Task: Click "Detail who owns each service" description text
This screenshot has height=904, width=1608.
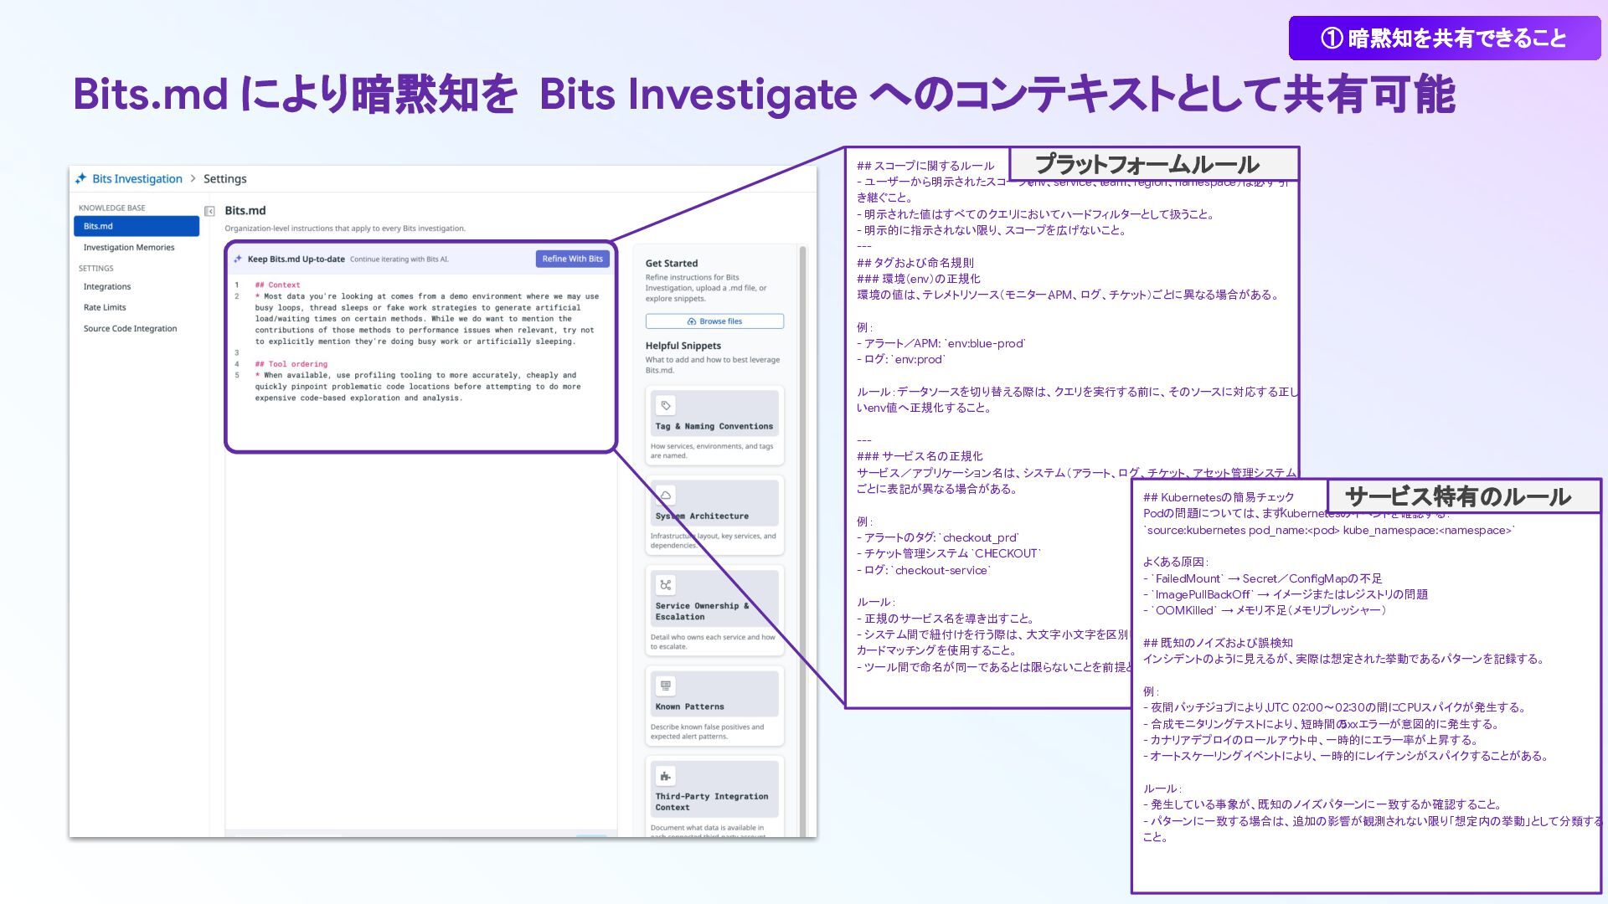Action: pos(713,641)
